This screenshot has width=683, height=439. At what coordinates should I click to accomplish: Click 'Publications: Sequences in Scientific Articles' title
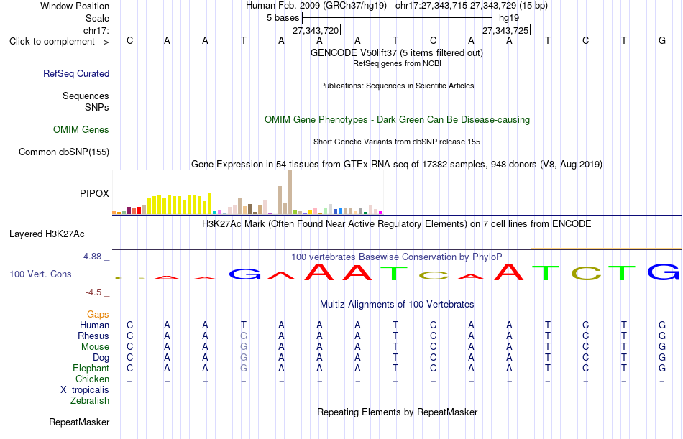pos(397,86)
